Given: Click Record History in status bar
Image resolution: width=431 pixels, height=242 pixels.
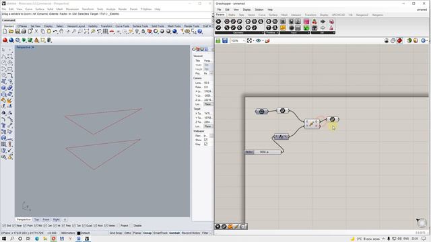Looking at the screenshot, I should pyautogui.click(x=191, y=233).
